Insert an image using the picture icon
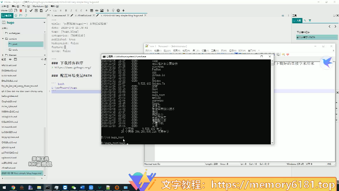The width and height of the screenshot is (339, 191). click(102, 10)
